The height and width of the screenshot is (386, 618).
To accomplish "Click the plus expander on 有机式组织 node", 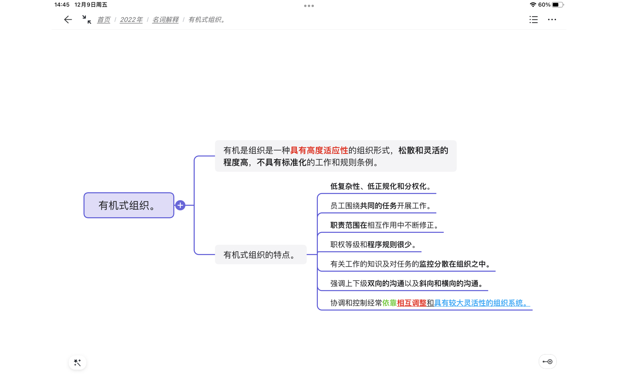I will coord(180,205).
